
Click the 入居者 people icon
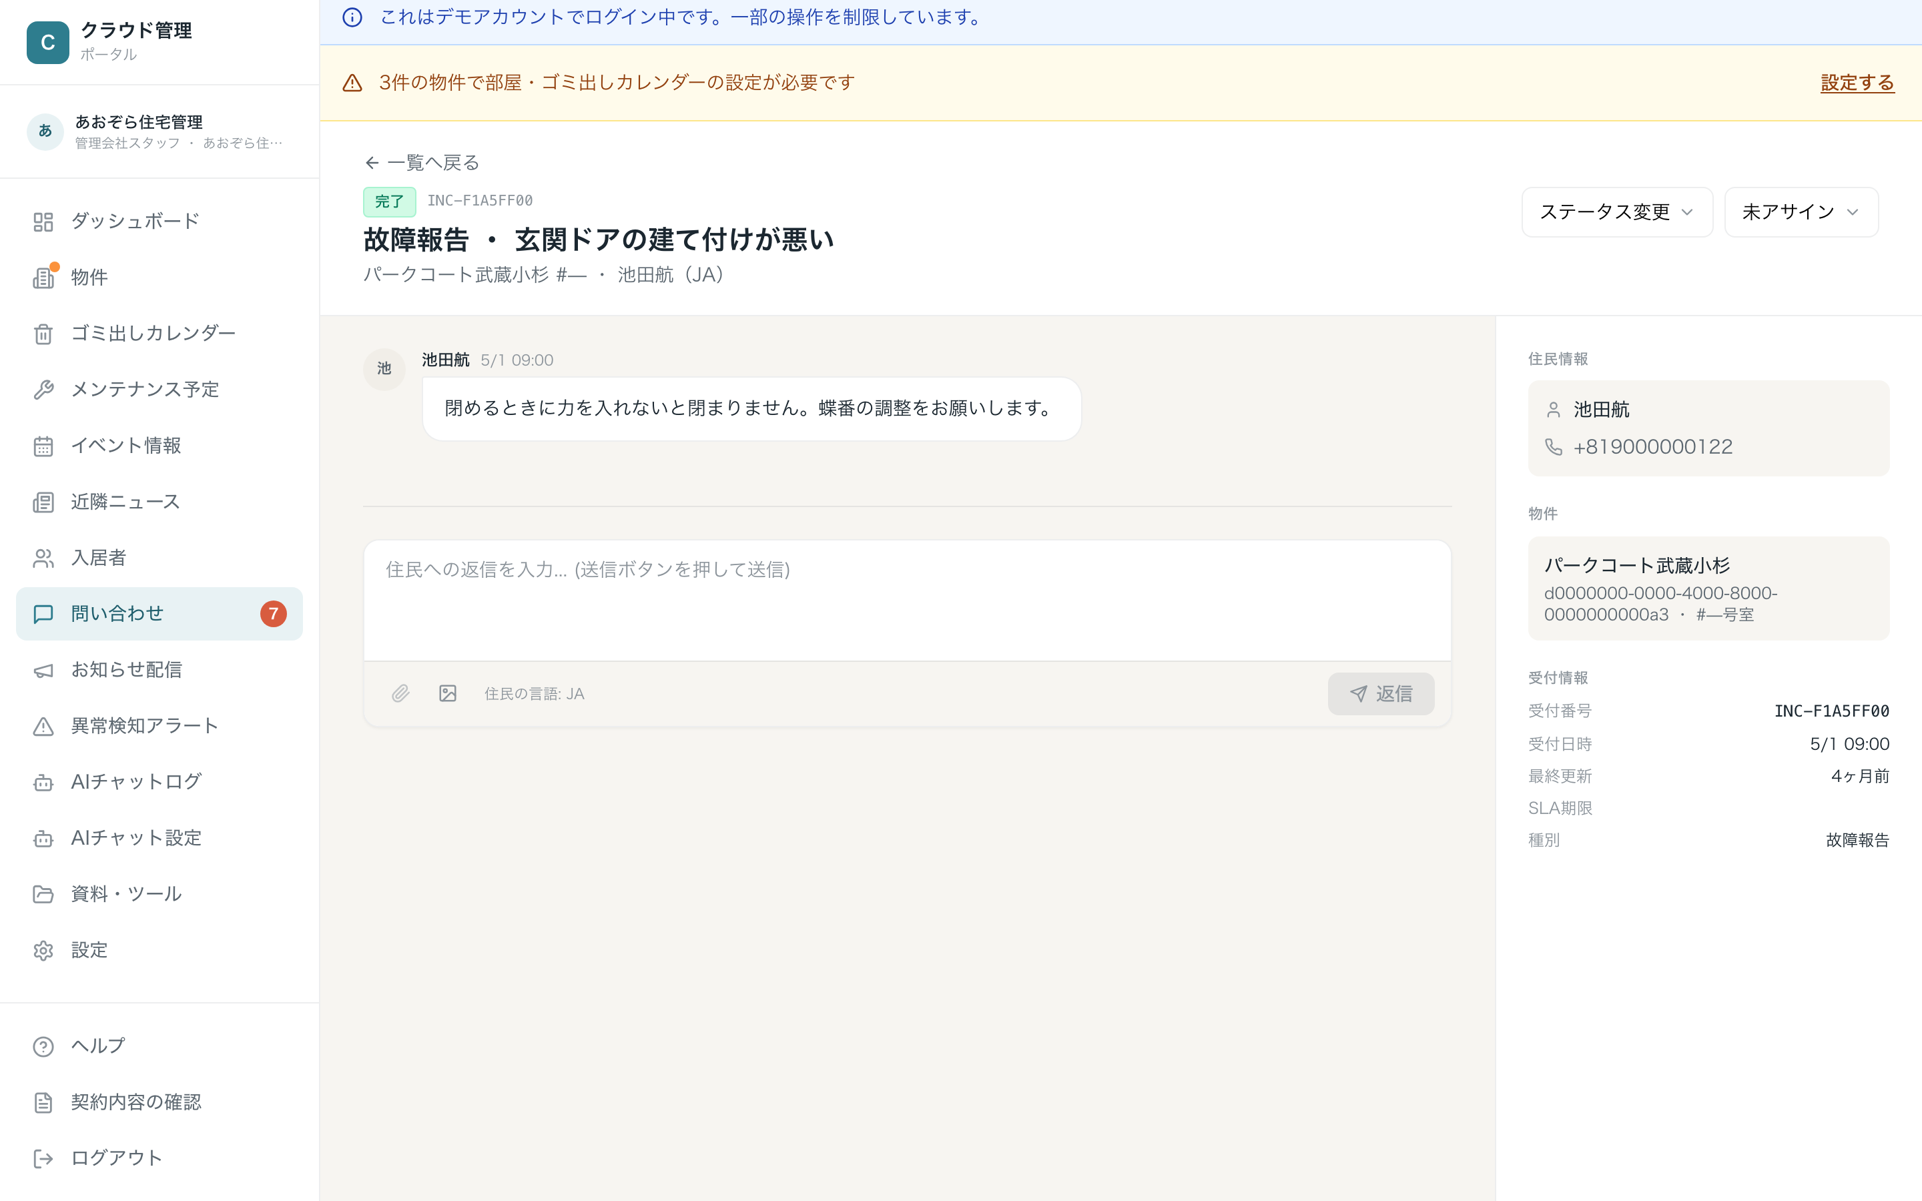point(43,558)
